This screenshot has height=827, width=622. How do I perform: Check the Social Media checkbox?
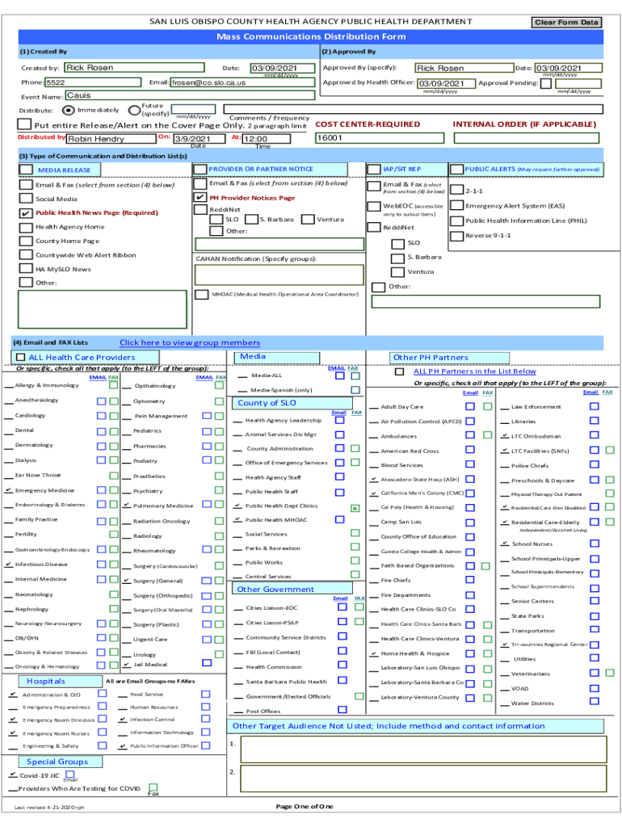(x=26, y=199)
